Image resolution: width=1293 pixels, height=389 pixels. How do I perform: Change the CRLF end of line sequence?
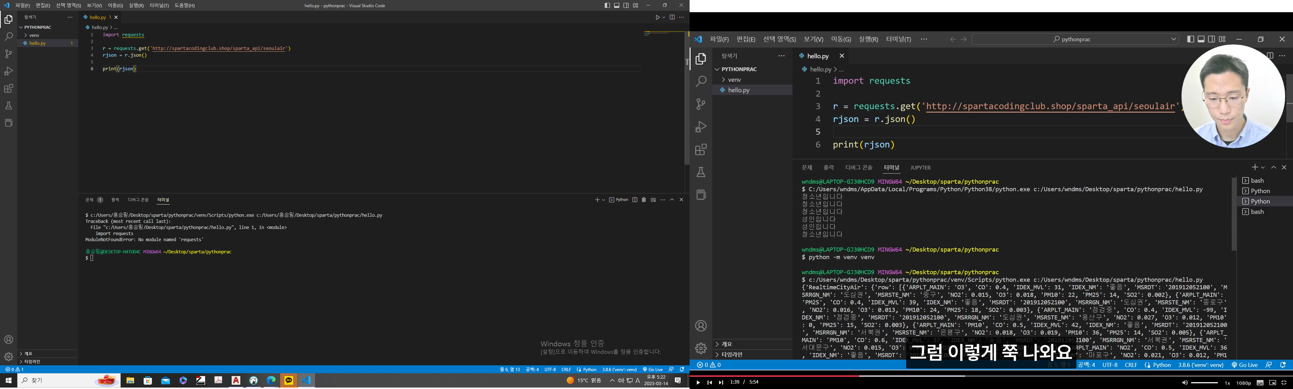(x=566, y=370)
